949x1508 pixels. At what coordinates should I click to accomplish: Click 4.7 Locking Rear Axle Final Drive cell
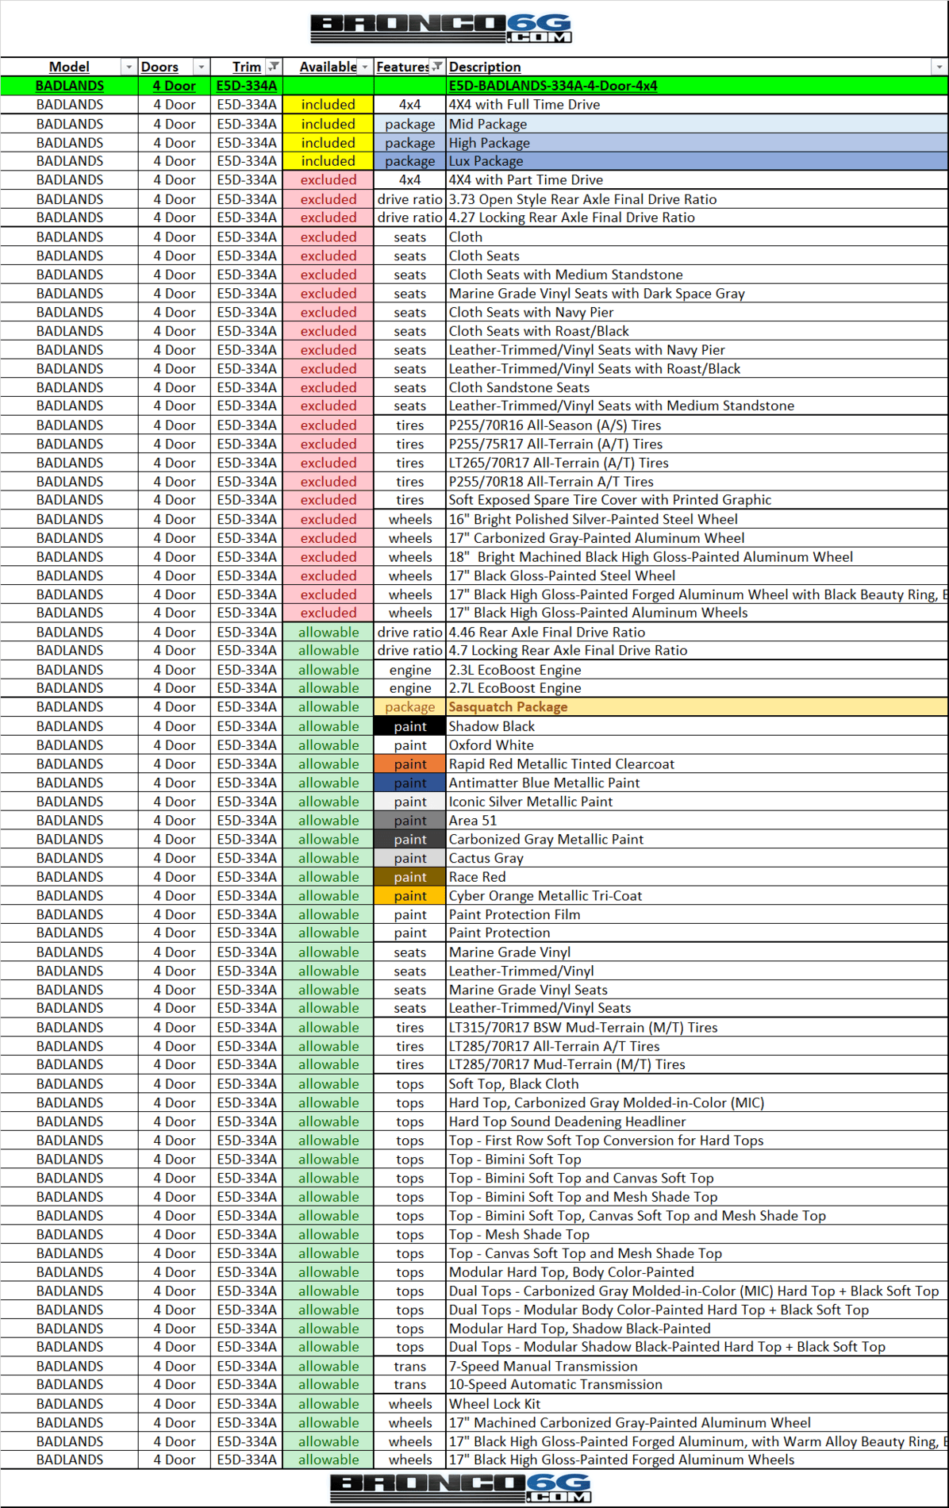click(697, 651)
